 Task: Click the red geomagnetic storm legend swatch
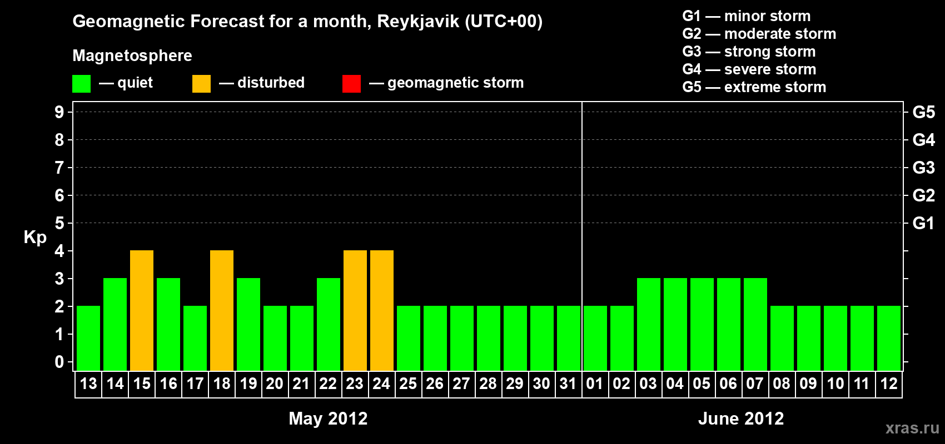coord(351,84)
